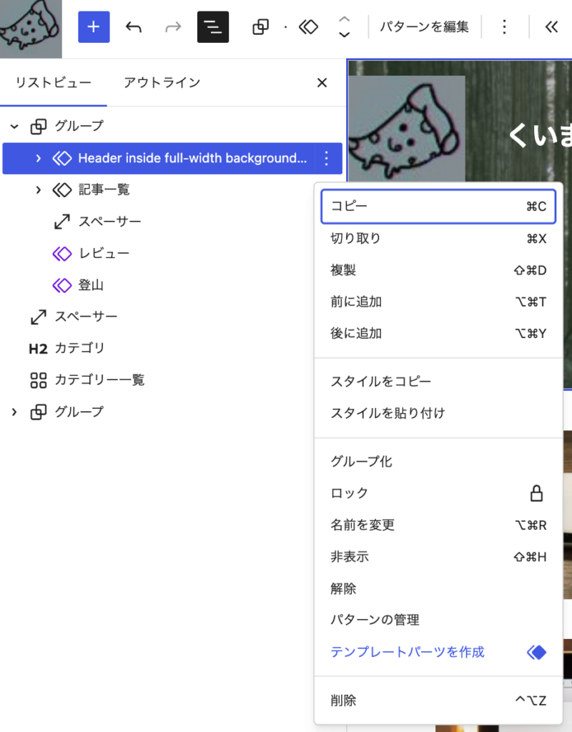Collapse the top グループ tree item
572x732 pixels.
coord(14,127)
